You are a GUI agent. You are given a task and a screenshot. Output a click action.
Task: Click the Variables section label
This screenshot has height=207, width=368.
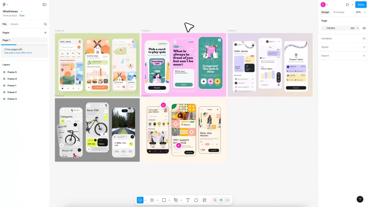(327, 38)
